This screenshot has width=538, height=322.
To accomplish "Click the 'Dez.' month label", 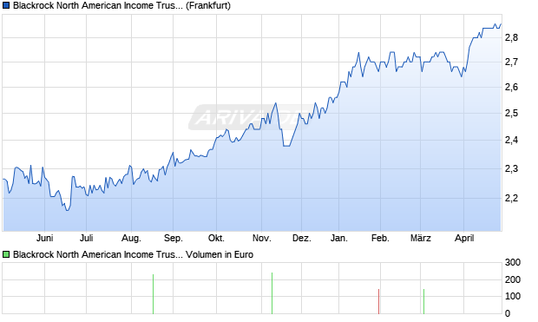I will [302, 238].
